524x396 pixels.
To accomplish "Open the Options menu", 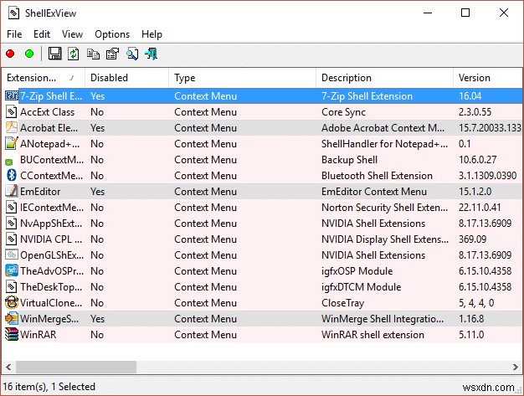I will 112,34.
